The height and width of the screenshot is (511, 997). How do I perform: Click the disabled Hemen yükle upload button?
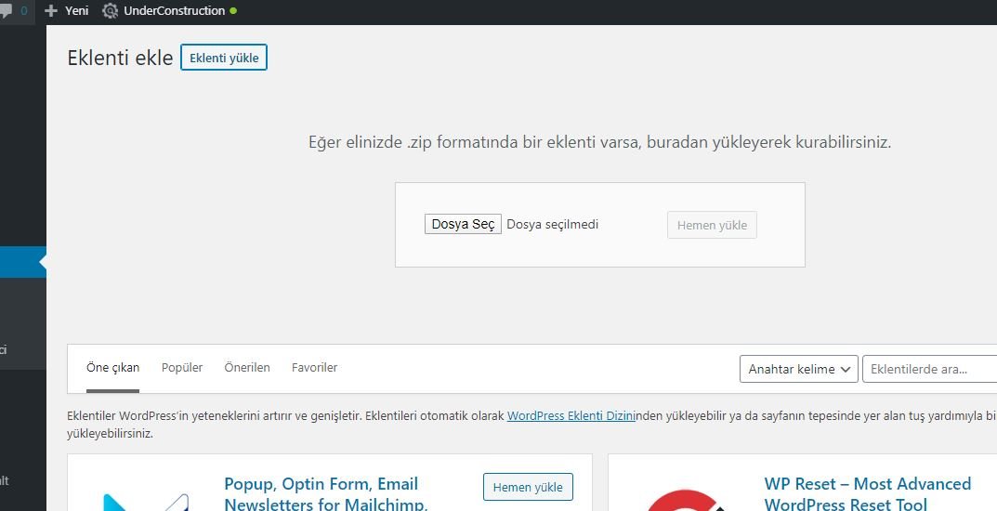point(712,225)
